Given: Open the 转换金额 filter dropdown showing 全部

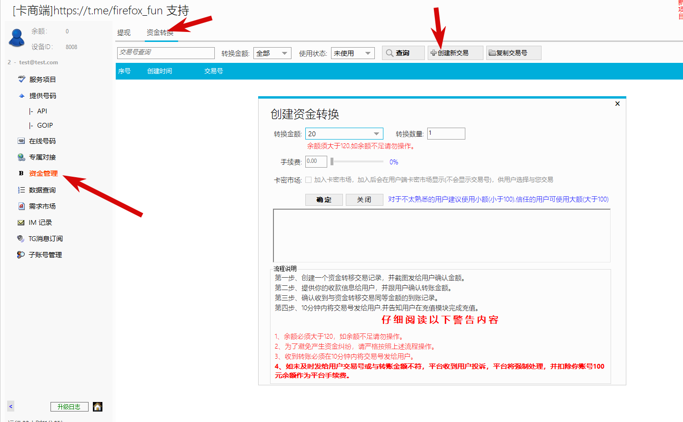Looking at the screenshot, I should pos(272,53).
